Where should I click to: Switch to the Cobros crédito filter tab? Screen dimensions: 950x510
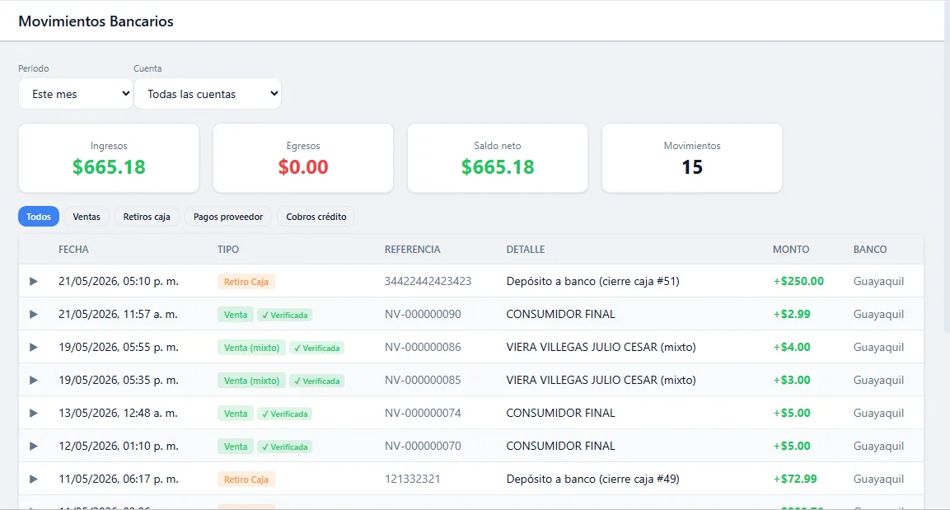(x=316, y=217)
